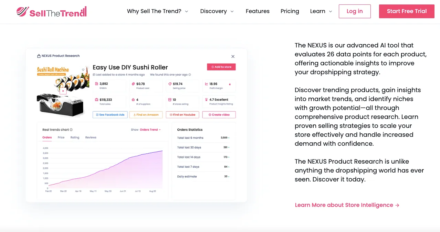The height and width of the screenshot is (232, 440).
Task: Expand the Why Sell The Trend menu
Action: [x=158, y=11]
